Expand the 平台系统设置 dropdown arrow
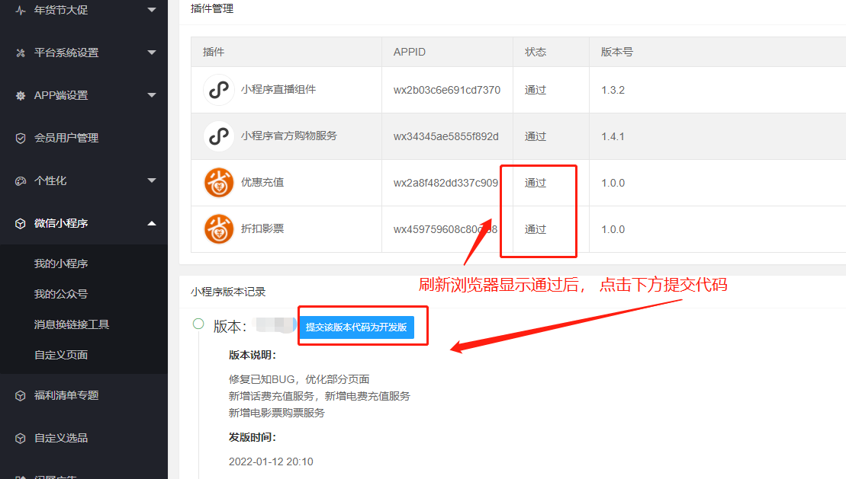 click(x=152, y=53)
